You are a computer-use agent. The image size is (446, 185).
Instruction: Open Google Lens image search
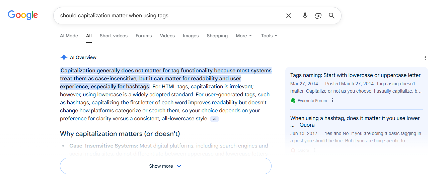point(318,16)
